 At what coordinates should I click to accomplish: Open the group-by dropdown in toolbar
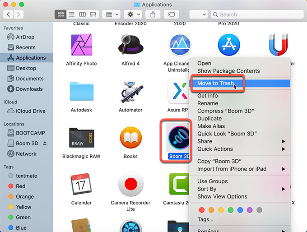[x=112, y=14]
